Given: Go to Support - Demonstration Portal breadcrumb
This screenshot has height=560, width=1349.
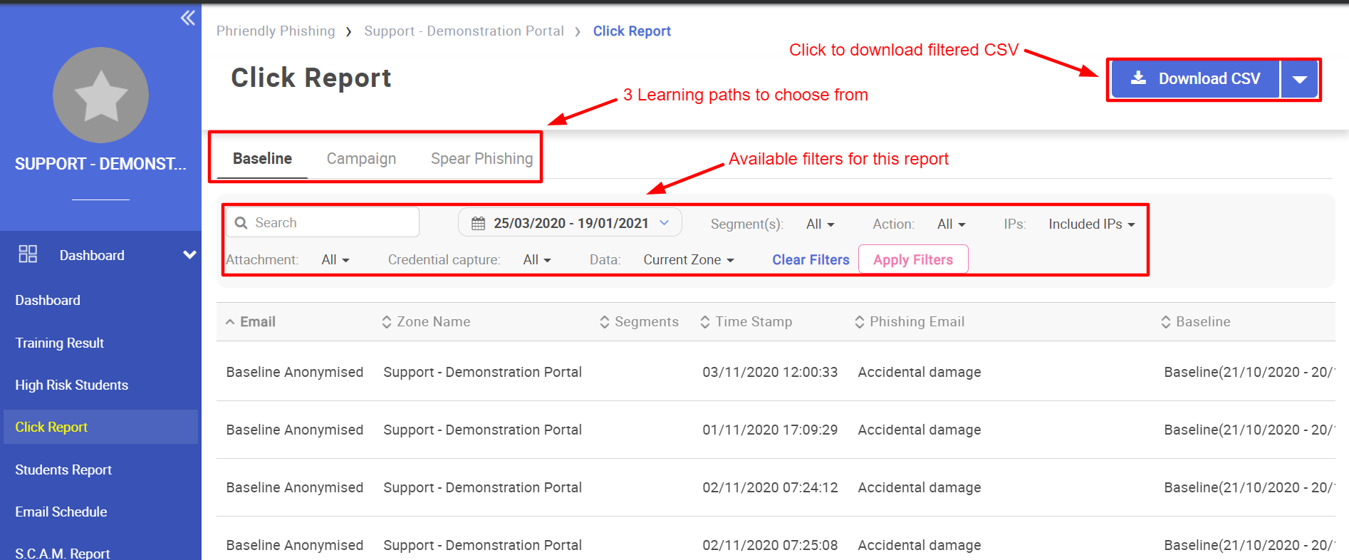Looking at the screenshot, I should [x=464, y=31].
